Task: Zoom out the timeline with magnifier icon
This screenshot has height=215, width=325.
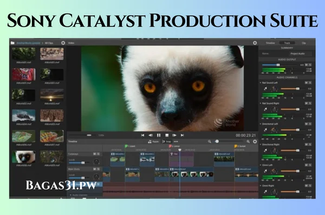Action: [210, 141]
